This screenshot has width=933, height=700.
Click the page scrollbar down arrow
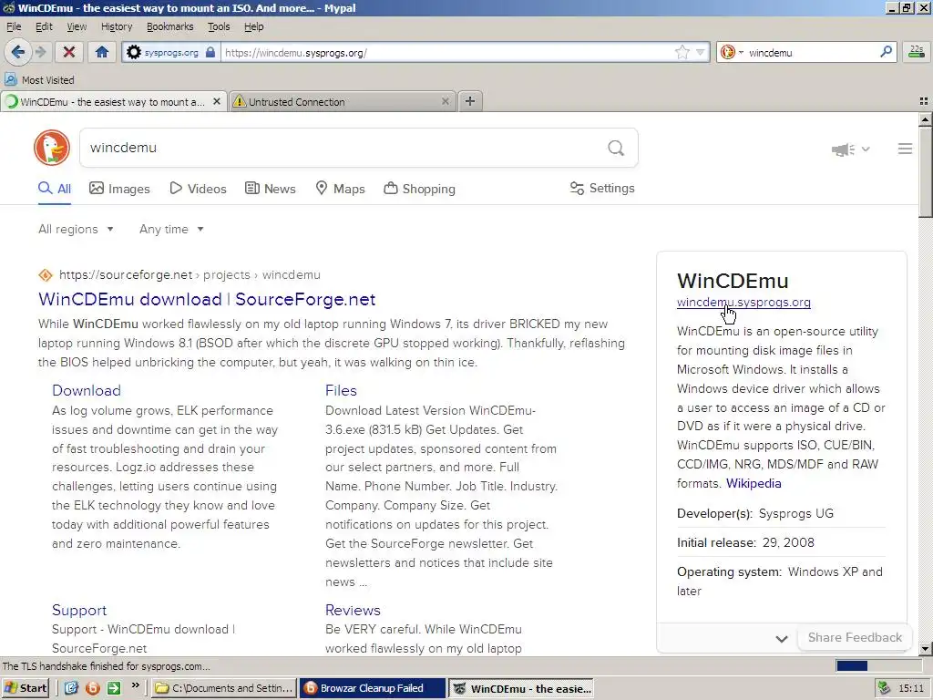926,648
